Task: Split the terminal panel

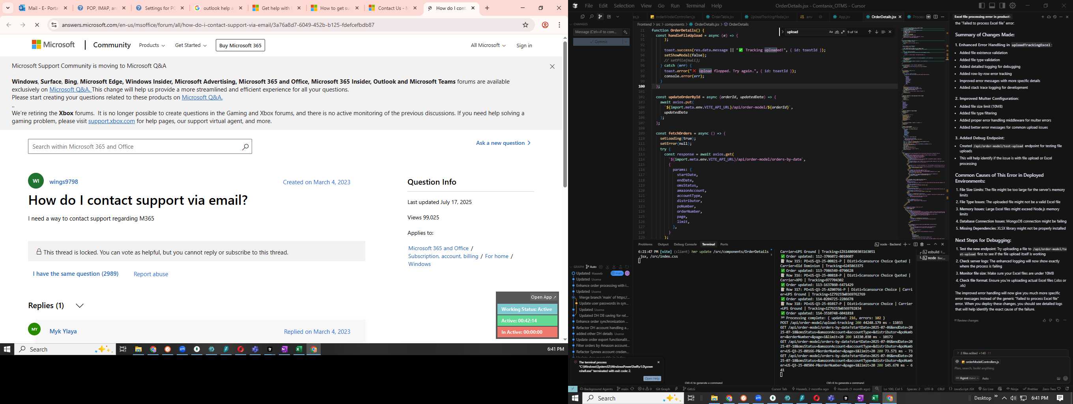Action: coord(916,245)
